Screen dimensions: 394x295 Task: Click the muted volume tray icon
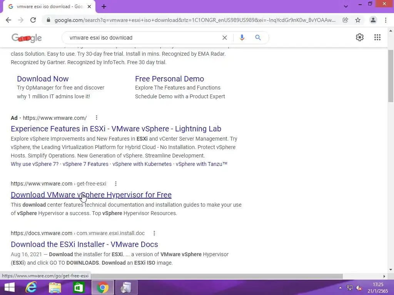[359, 288]
